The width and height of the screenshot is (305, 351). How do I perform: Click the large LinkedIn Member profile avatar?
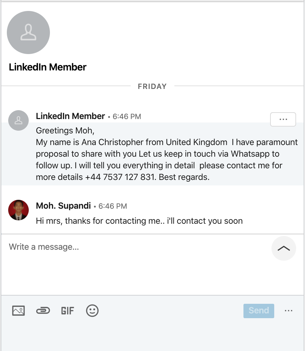(x=28, y=32)
